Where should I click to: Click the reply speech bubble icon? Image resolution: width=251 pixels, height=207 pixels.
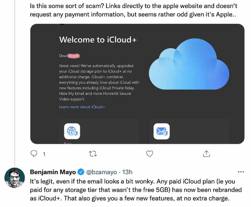click(x=34, y=154)
